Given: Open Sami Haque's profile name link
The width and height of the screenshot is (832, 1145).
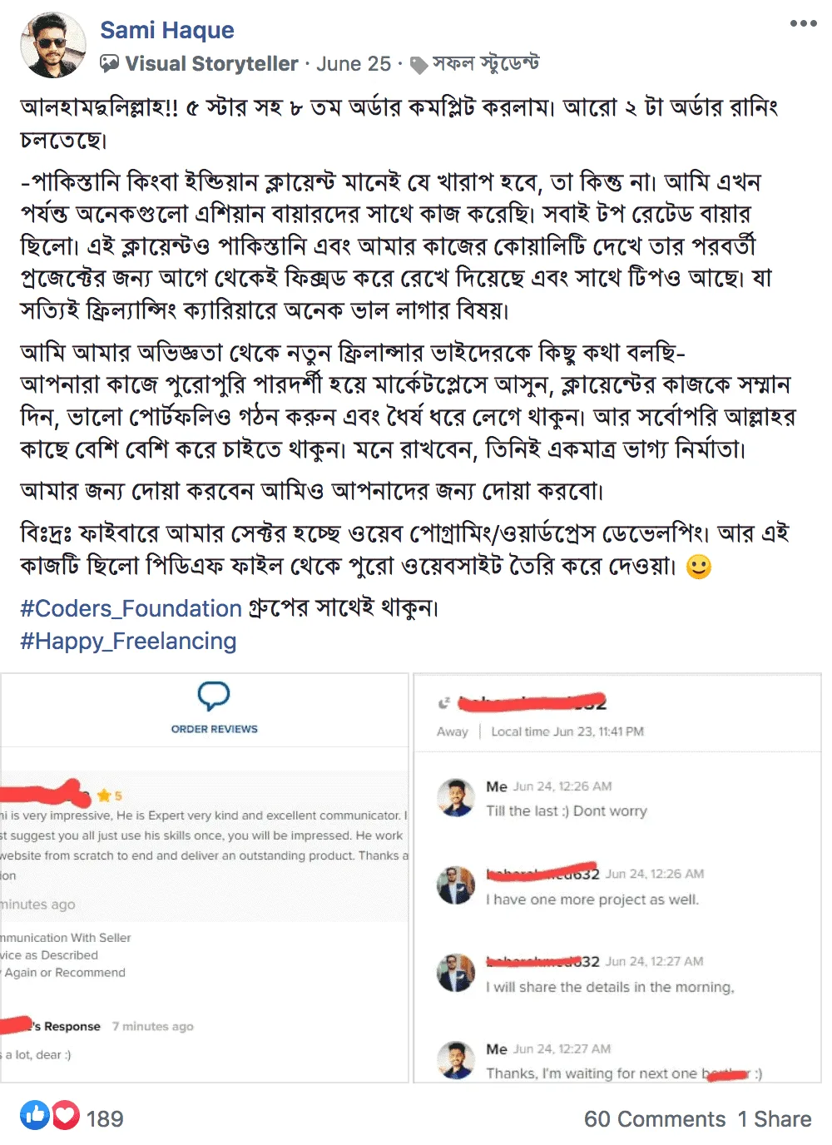Looking at the screenshot, I should 167,30.
